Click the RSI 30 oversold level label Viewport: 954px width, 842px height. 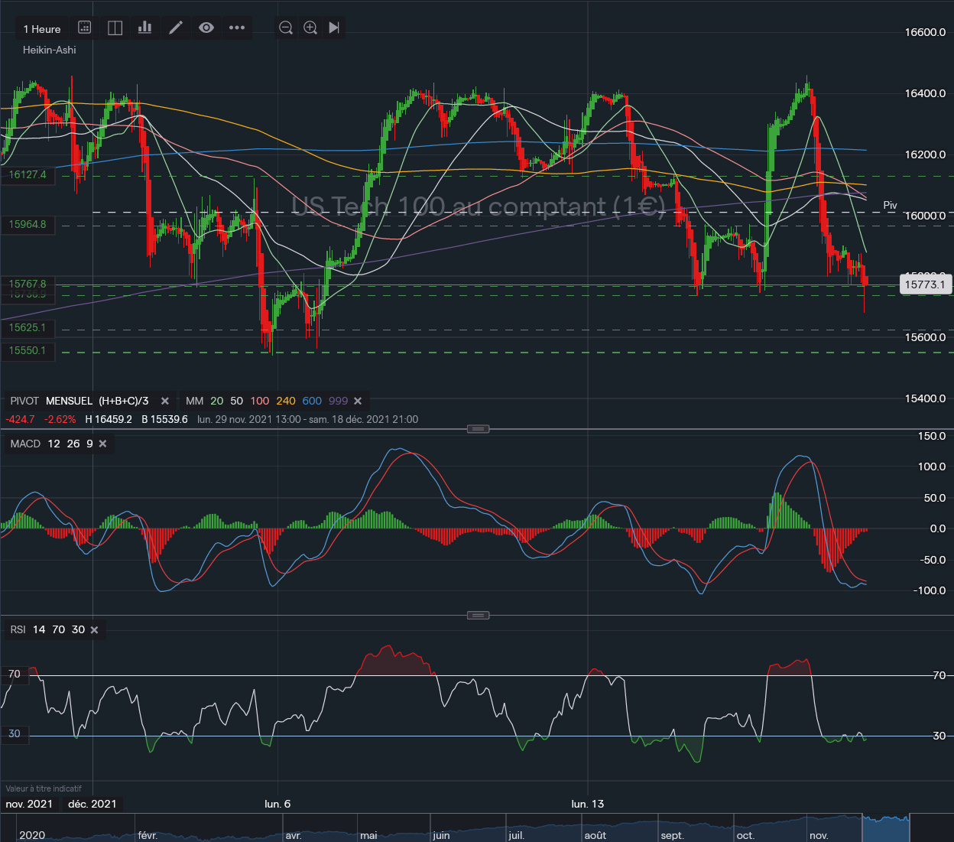(15, 734)
